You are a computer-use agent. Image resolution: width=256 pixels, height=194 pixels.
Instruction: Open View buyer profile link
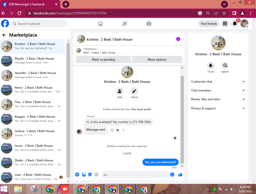tap(141, 109)
